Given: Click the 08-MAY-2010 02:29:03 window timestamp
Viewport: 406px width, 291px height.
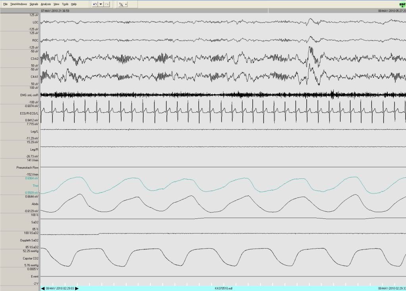Looking at the screenshot, I should click(60, 288).
